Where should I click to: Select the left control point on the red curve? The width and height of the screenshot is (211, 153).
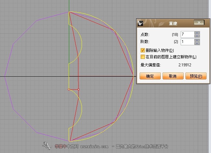[x=69, y=89]
